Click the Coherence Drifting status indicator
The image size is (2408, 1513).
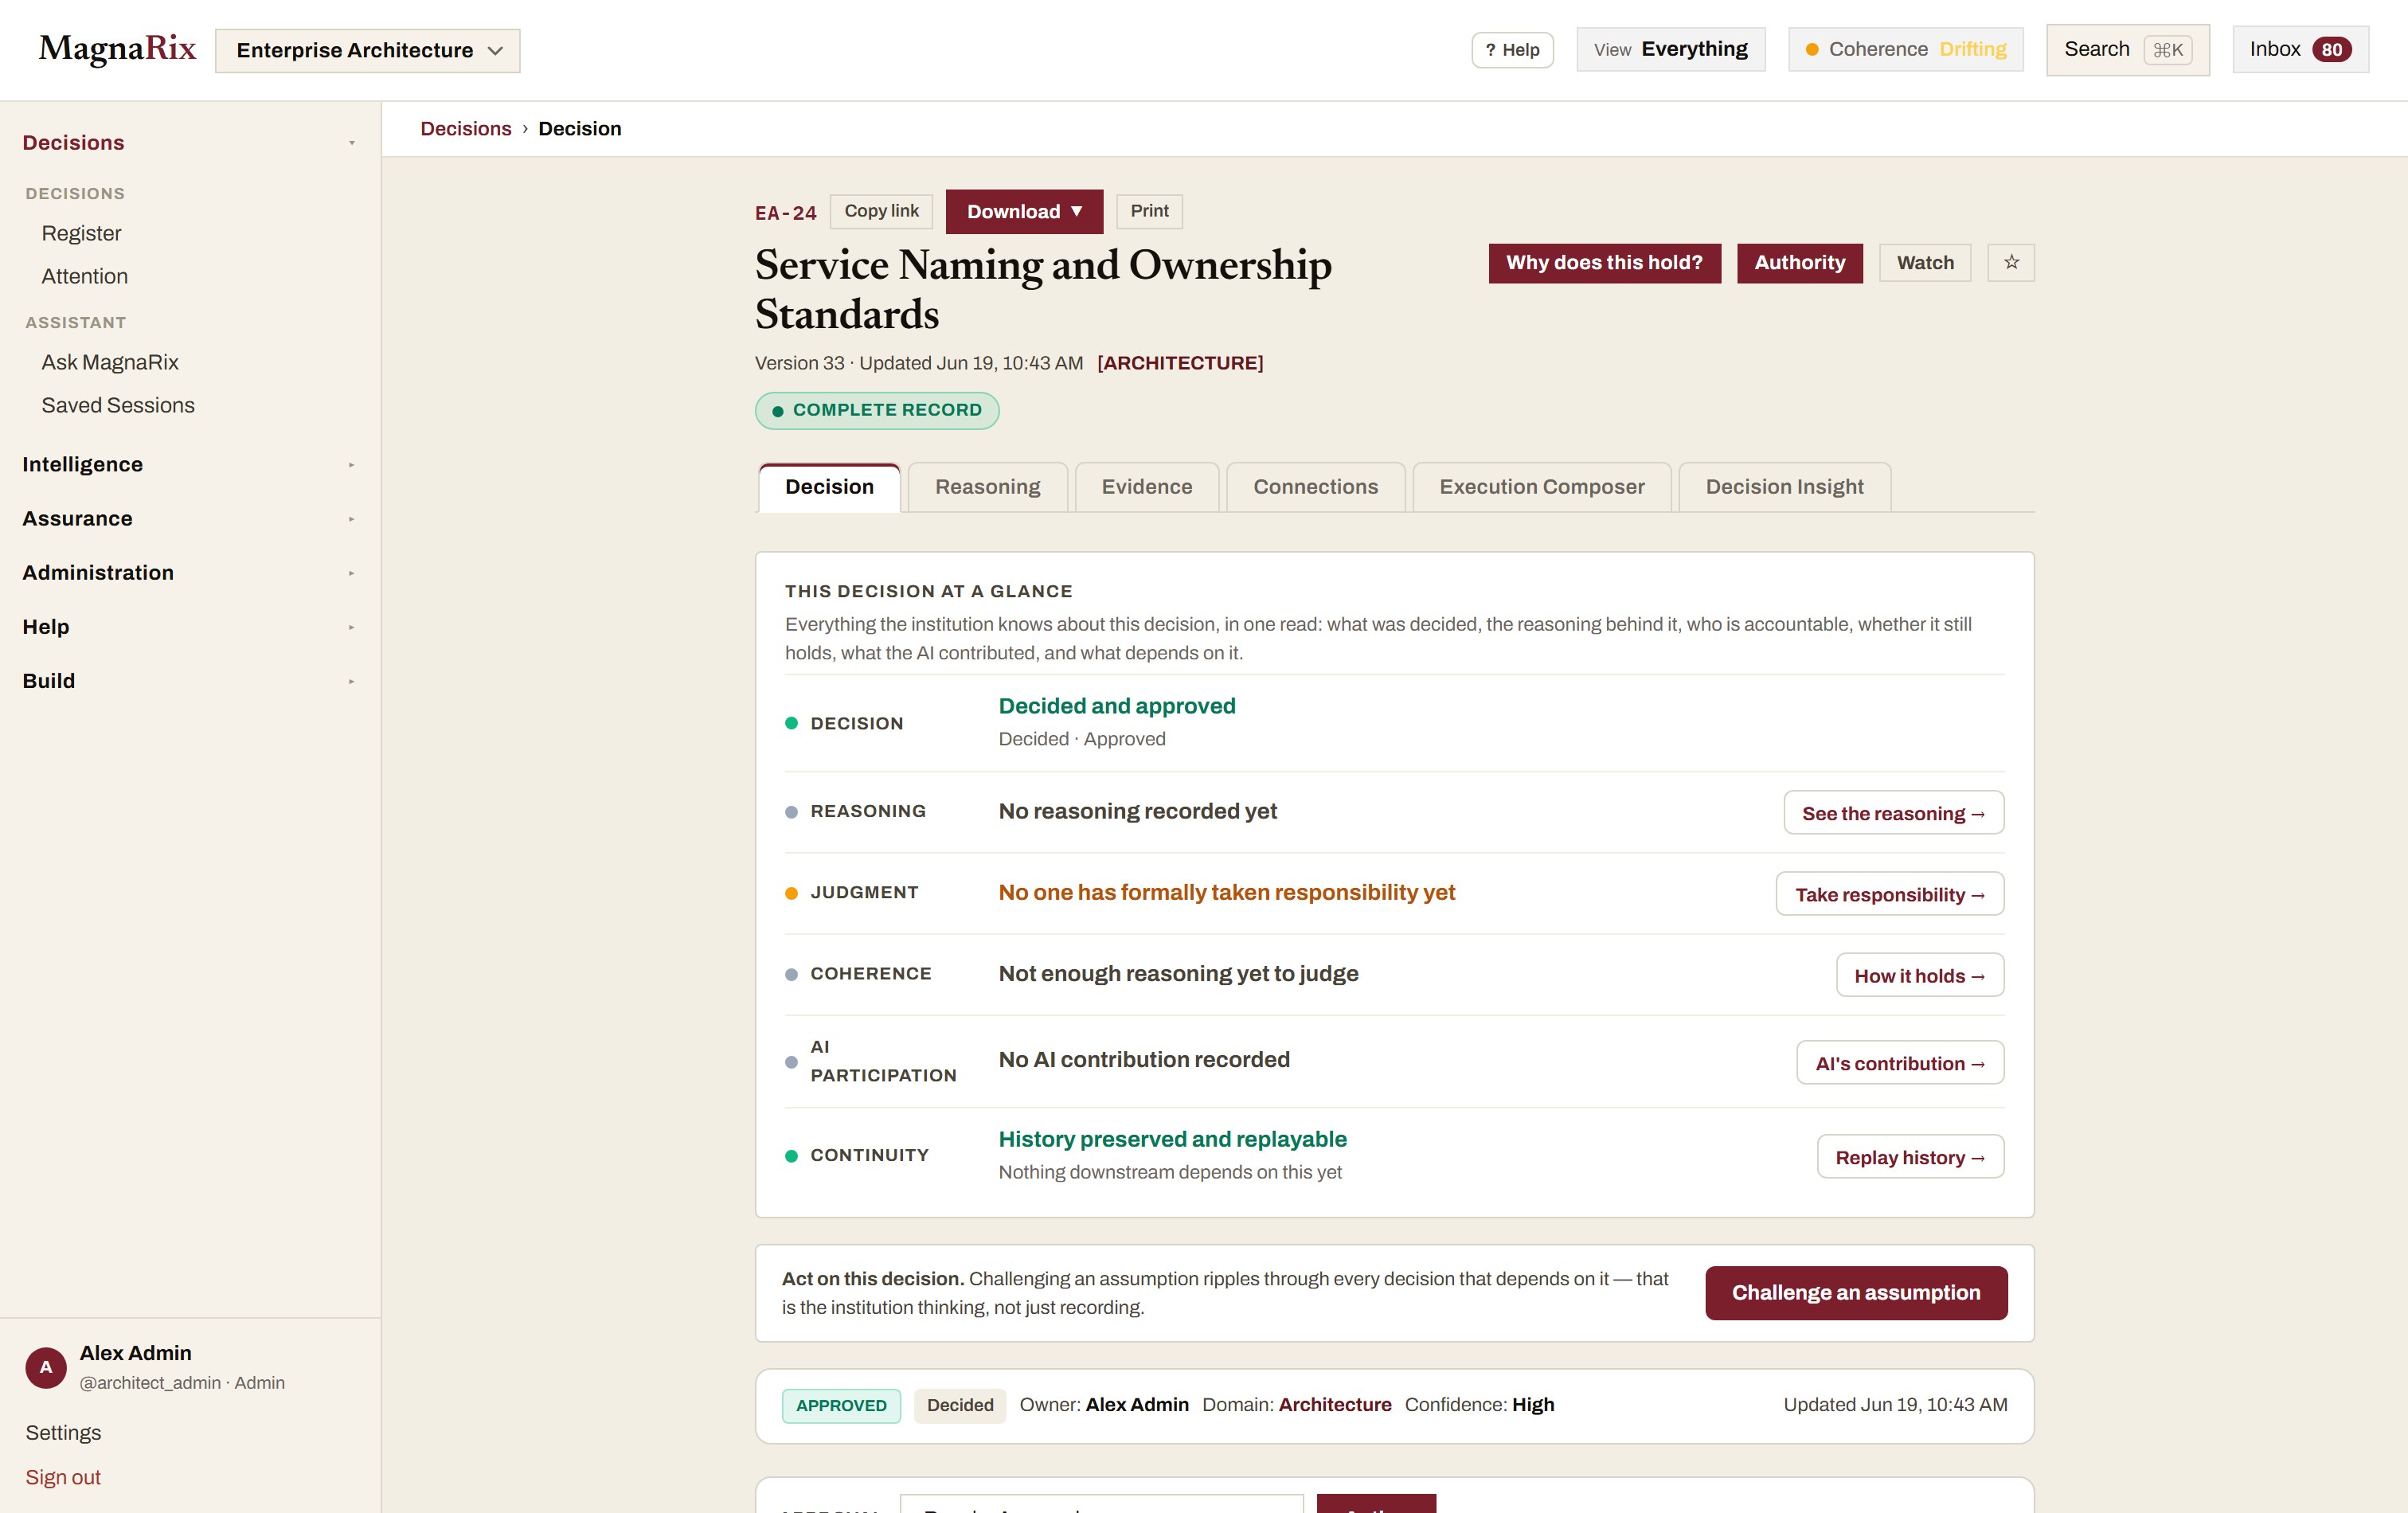(x=1905, y=50)
